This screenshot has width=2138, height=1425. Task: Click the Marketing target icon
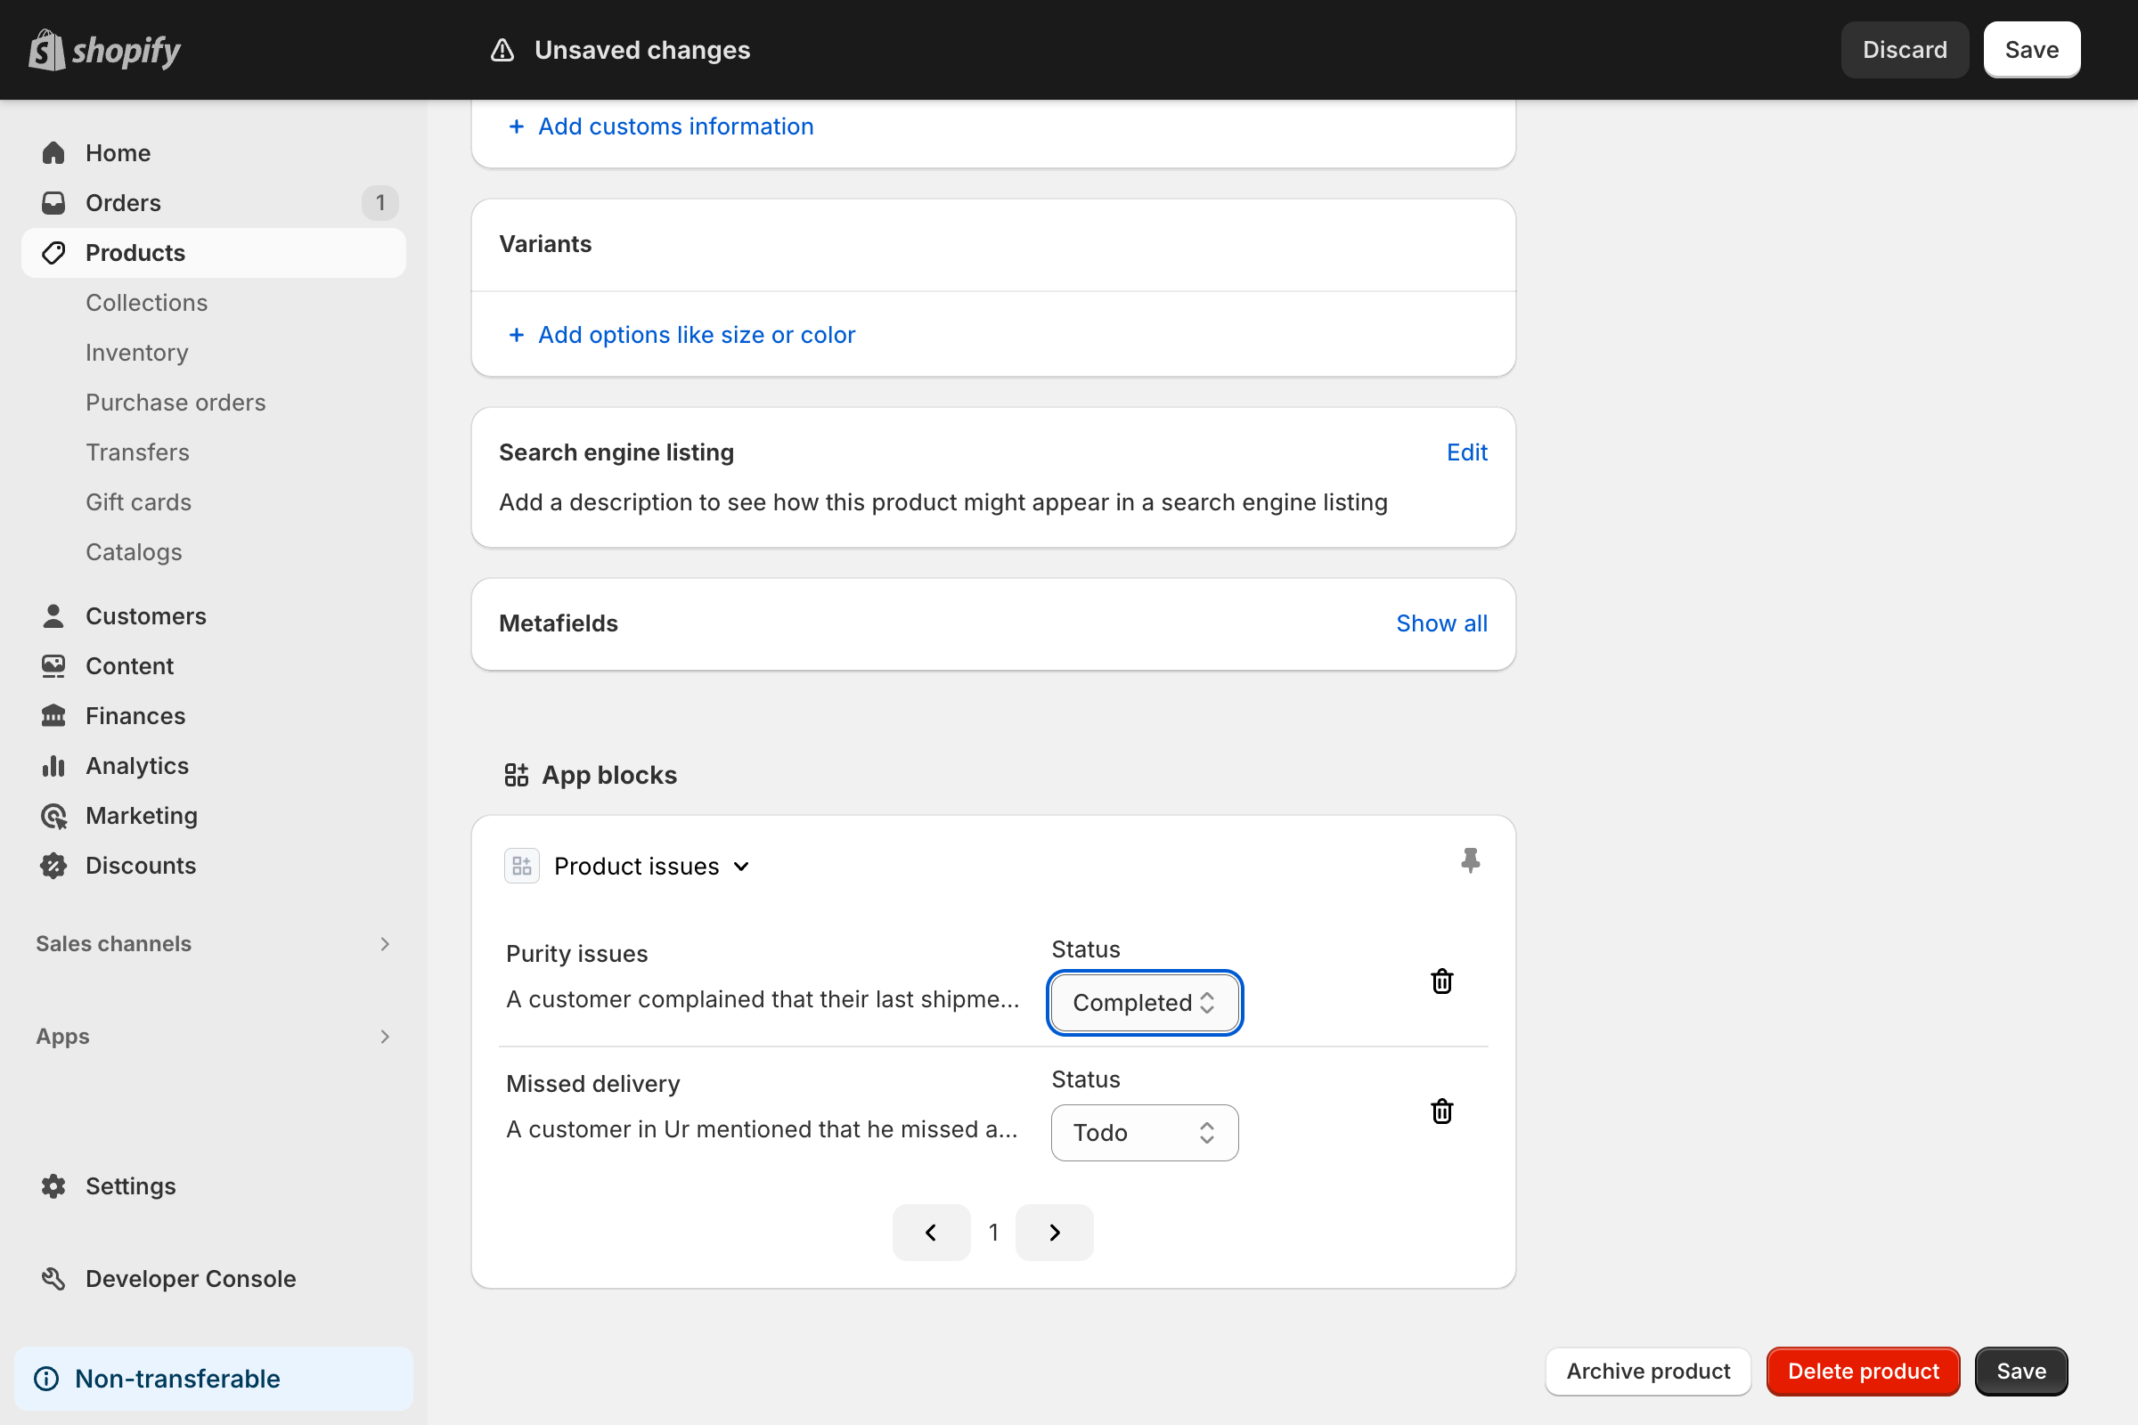[53, 816]
